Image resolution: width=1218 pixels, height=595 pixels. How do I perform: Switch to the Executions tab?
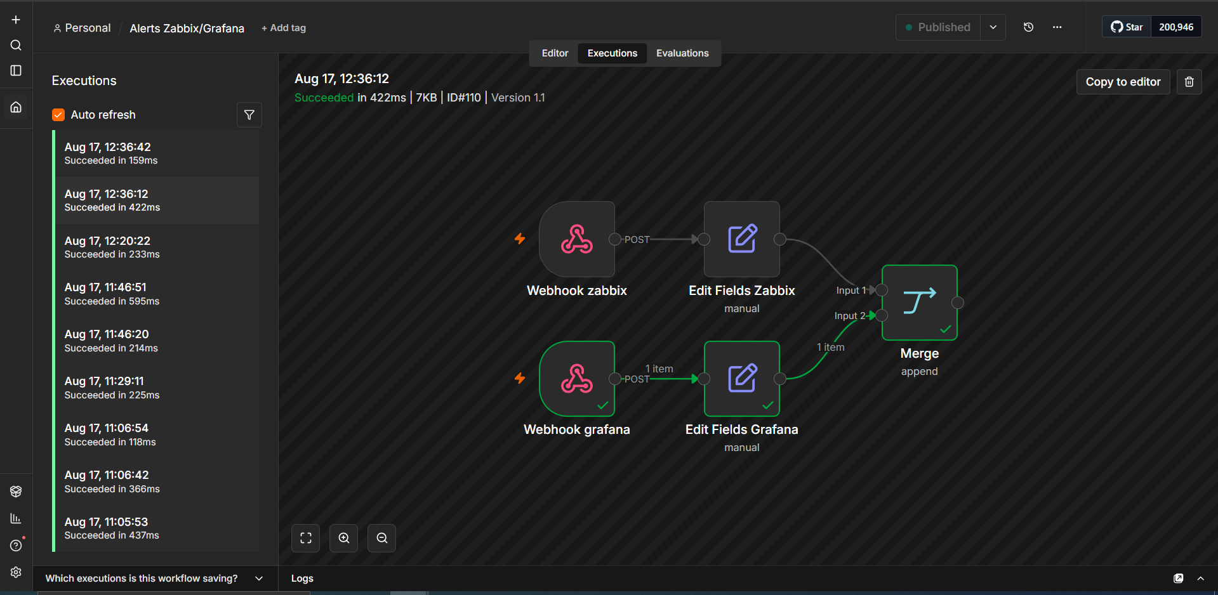coord(612,53)
